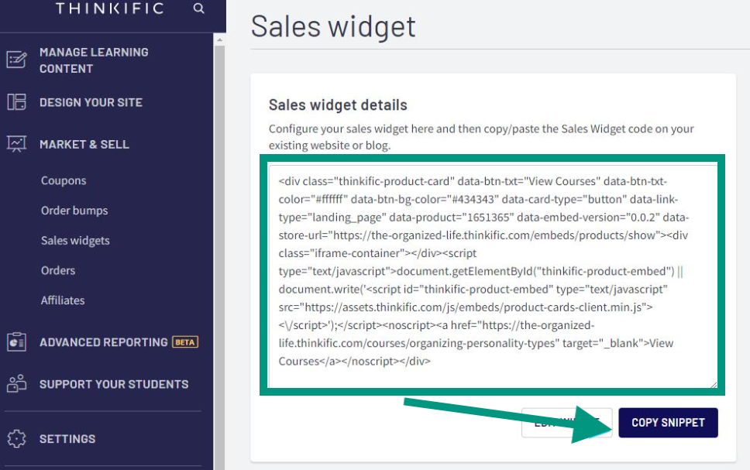The height and width of the screenshot is (470, 750).
Task: Click the textarea resize handle corner
Action: (x=713, y=384)
